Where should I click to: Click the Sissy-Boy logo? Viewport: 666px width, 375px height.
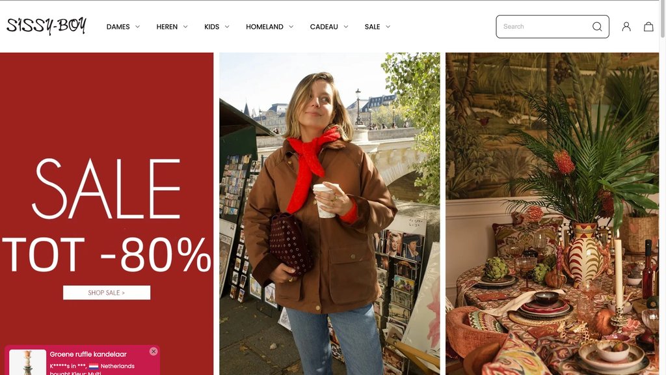[x=46, y=26]
